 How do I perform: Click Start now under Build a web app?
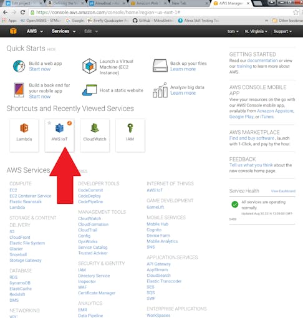pyautogui.click(x=40, y=69)
